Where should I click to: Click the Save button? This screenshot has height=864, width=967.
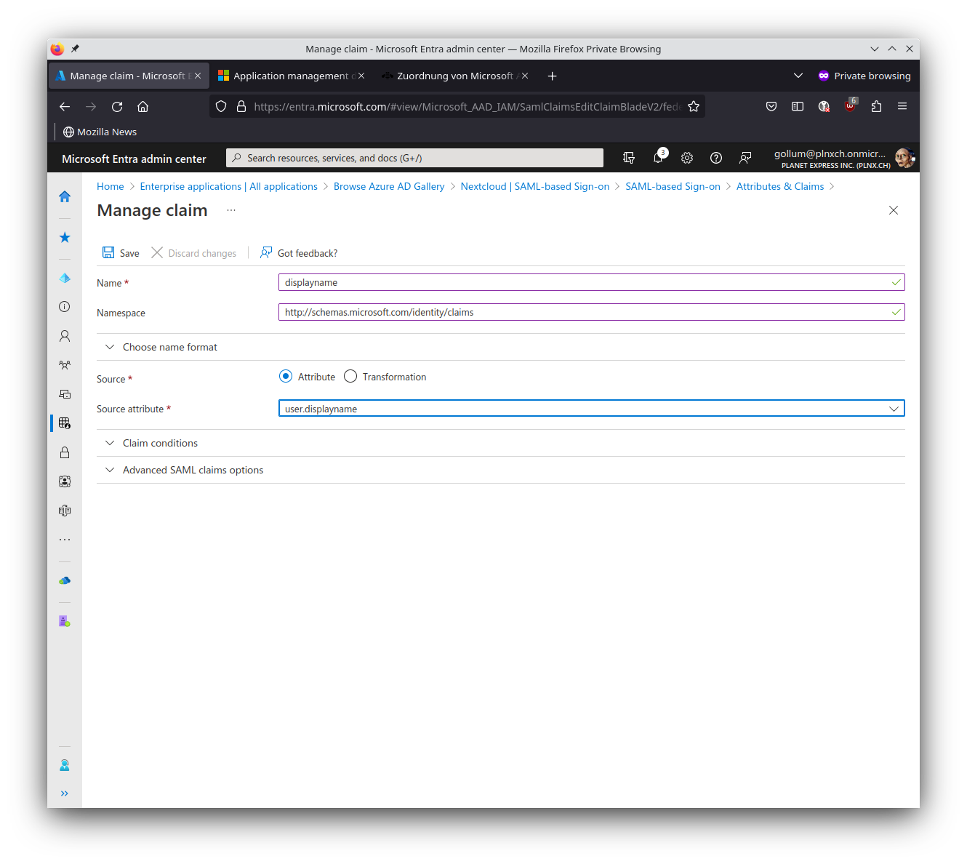point(121,252)
